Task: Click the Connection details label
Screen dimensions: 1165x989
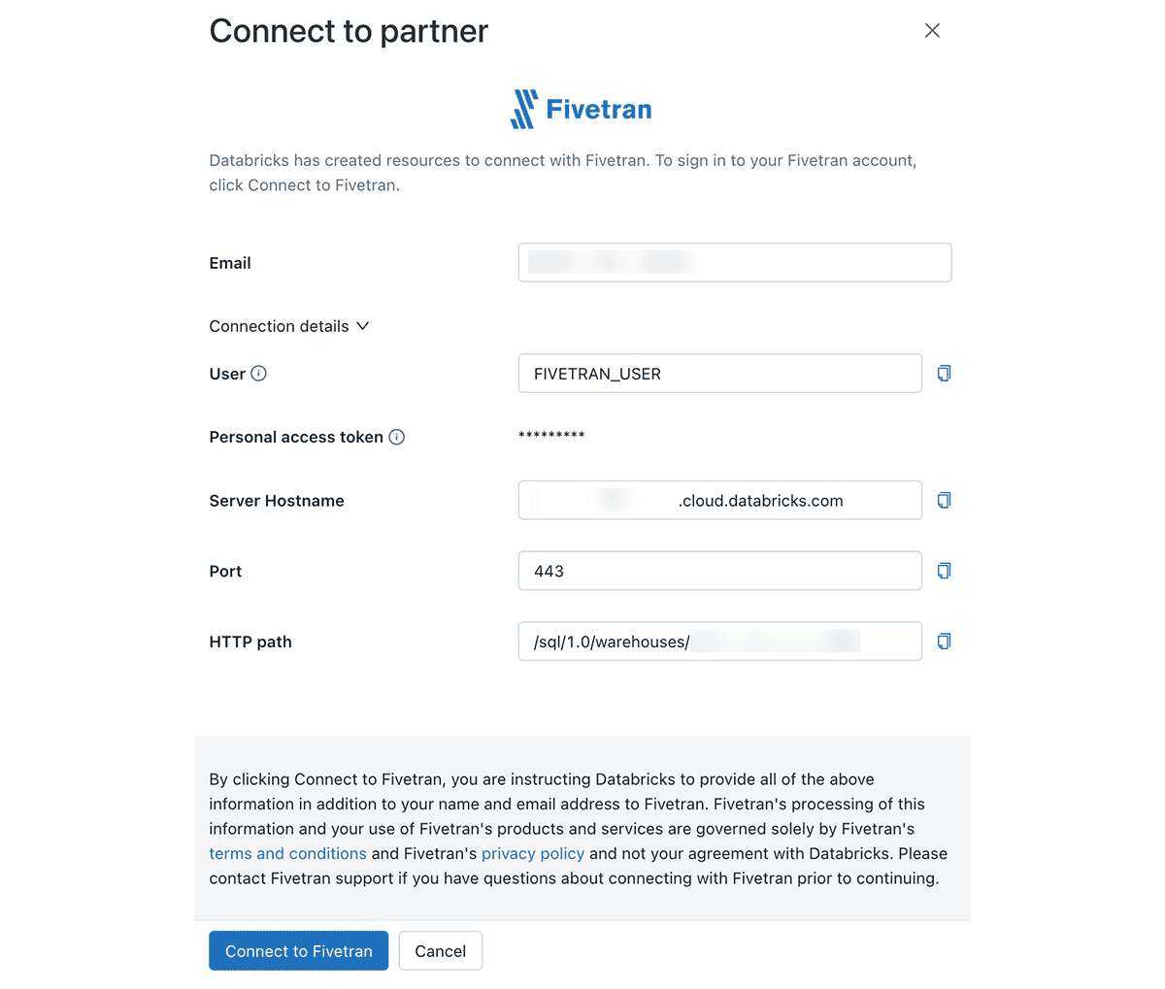Action: [x=279, y=326]
